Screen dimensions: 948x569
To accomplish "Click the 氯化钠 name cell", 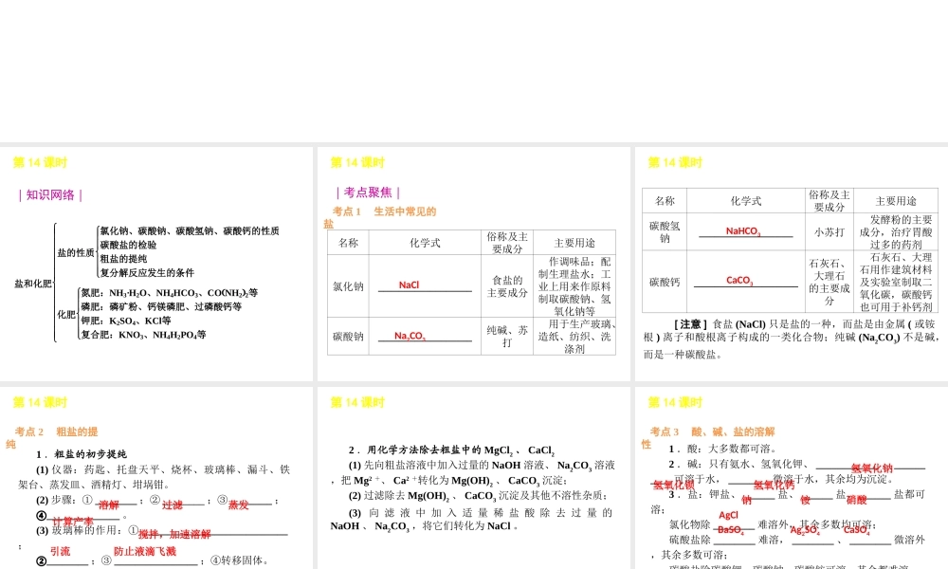I will coord(348,286).
